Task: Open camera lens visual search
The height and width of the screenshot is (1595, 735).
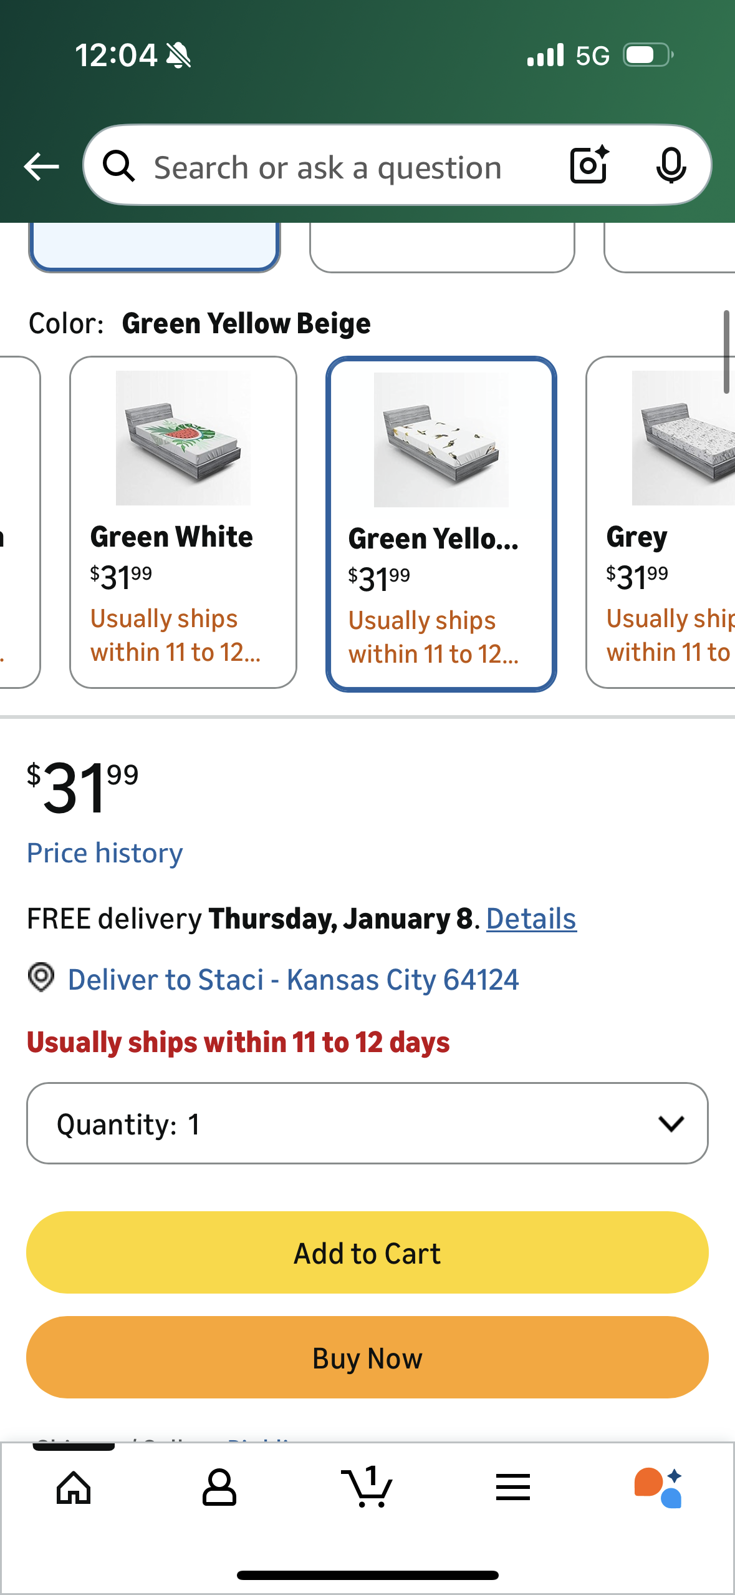Action: pyautogui.click(x=589, y=165)
